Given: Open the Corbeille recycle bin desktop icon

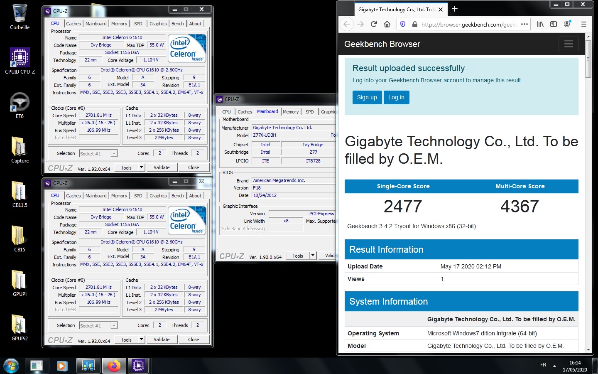Looking at the screenshot, I should [x=20, y=17].
